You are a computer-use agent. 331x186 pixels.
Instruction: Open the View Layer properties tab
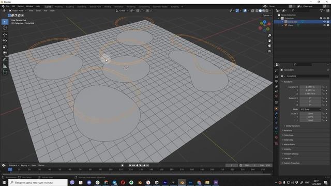pyautogui.click(x=276, y=86)
